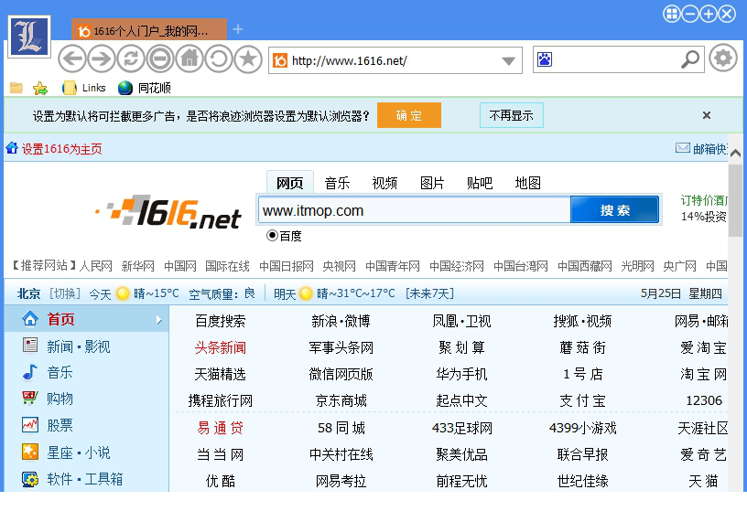This screenshot has width=747, height=511.
Task: Click the refresh page icon
Action: [131, 59]
